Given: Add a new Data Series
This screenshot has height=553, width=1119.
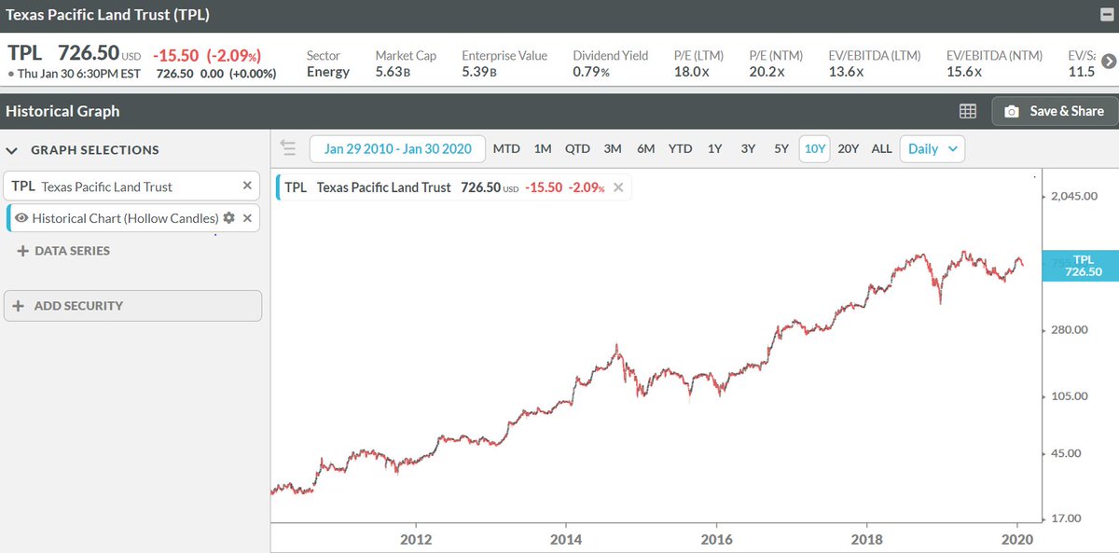Looking at the screenshot, I should tap(63, 251).
